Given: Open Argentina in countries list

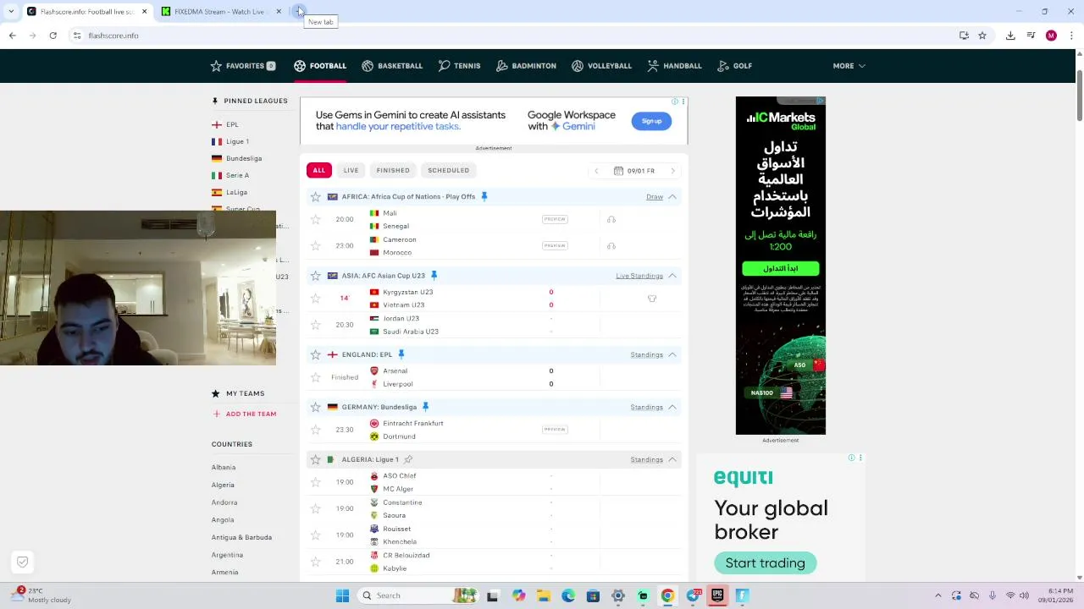Looking at the screenshot, I should (x=227, y=555).
